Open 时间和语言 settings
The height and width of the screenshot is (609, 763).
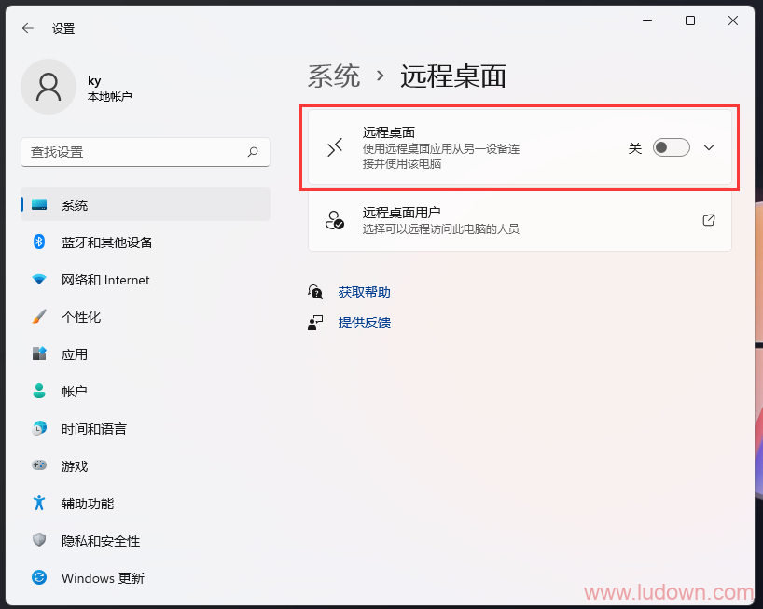pos(146,428)
